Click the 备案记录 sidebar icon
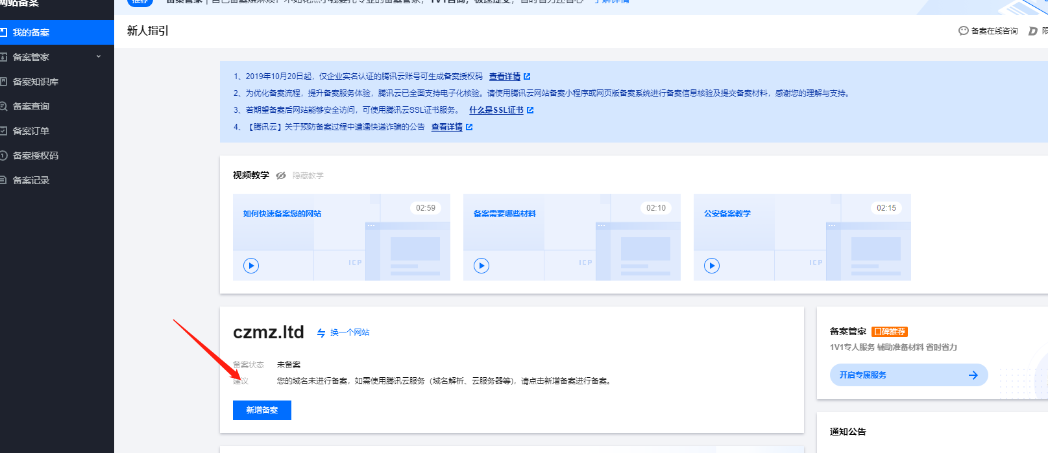The image size is (1048, 453). click(3, 180)
